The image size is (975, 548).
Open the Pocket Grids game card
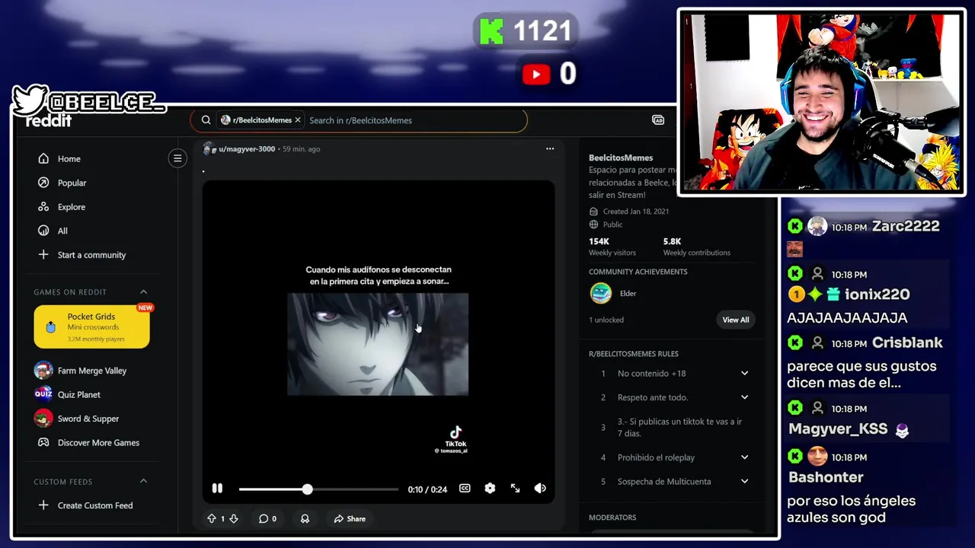pos(91,327)
